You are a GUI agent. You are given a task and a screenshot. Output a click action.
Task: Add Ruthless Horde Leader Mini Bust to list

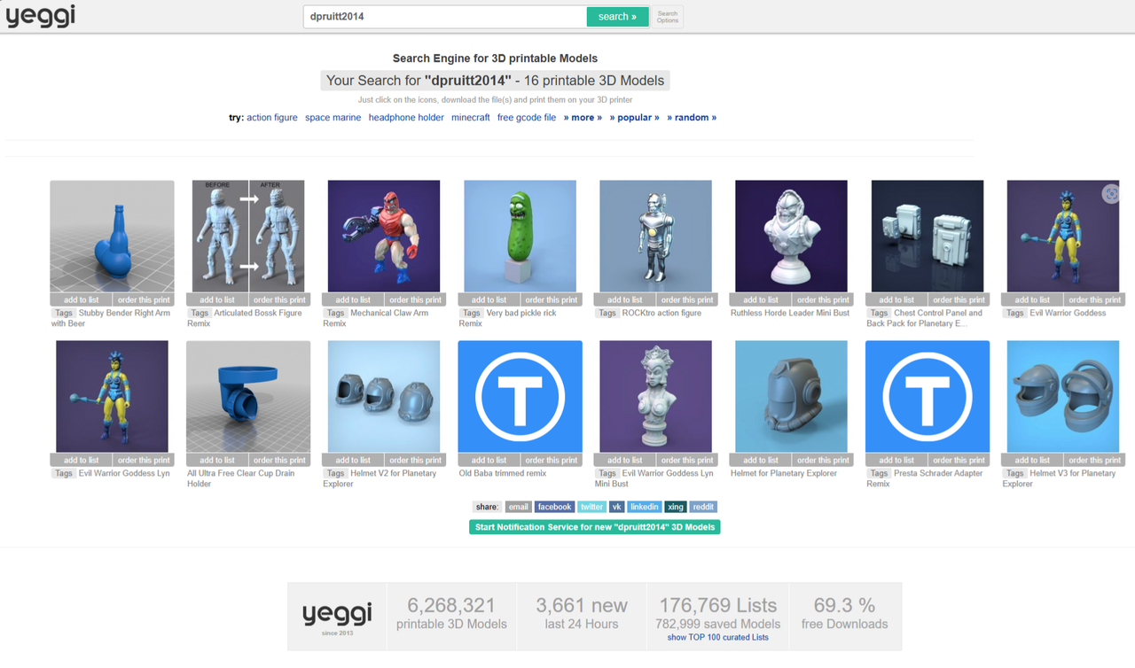click(761, 299)
